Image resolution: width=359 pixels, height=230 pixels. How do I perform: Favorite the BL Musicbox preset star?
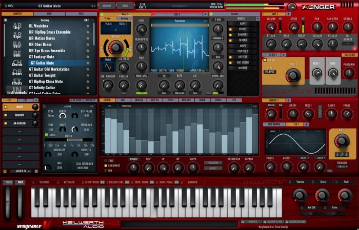point(88,26)
